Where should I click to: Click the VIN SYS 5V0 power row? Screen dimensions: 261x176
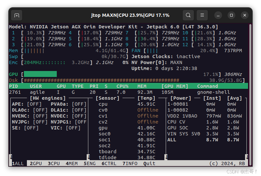point(203,134)
